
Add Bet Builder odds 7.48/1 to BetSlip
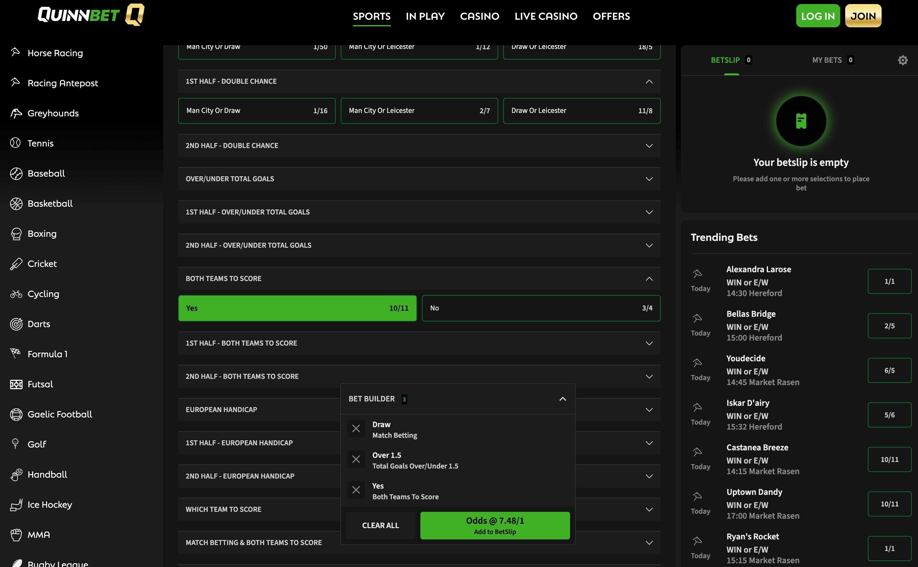point(495,525)
